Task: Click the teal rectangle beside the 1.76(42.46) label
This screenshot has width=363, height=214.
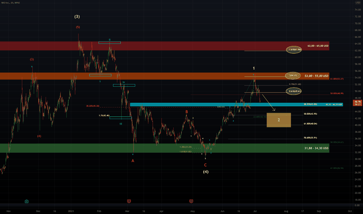Action: pyautogui.click(x=120, y=118)
